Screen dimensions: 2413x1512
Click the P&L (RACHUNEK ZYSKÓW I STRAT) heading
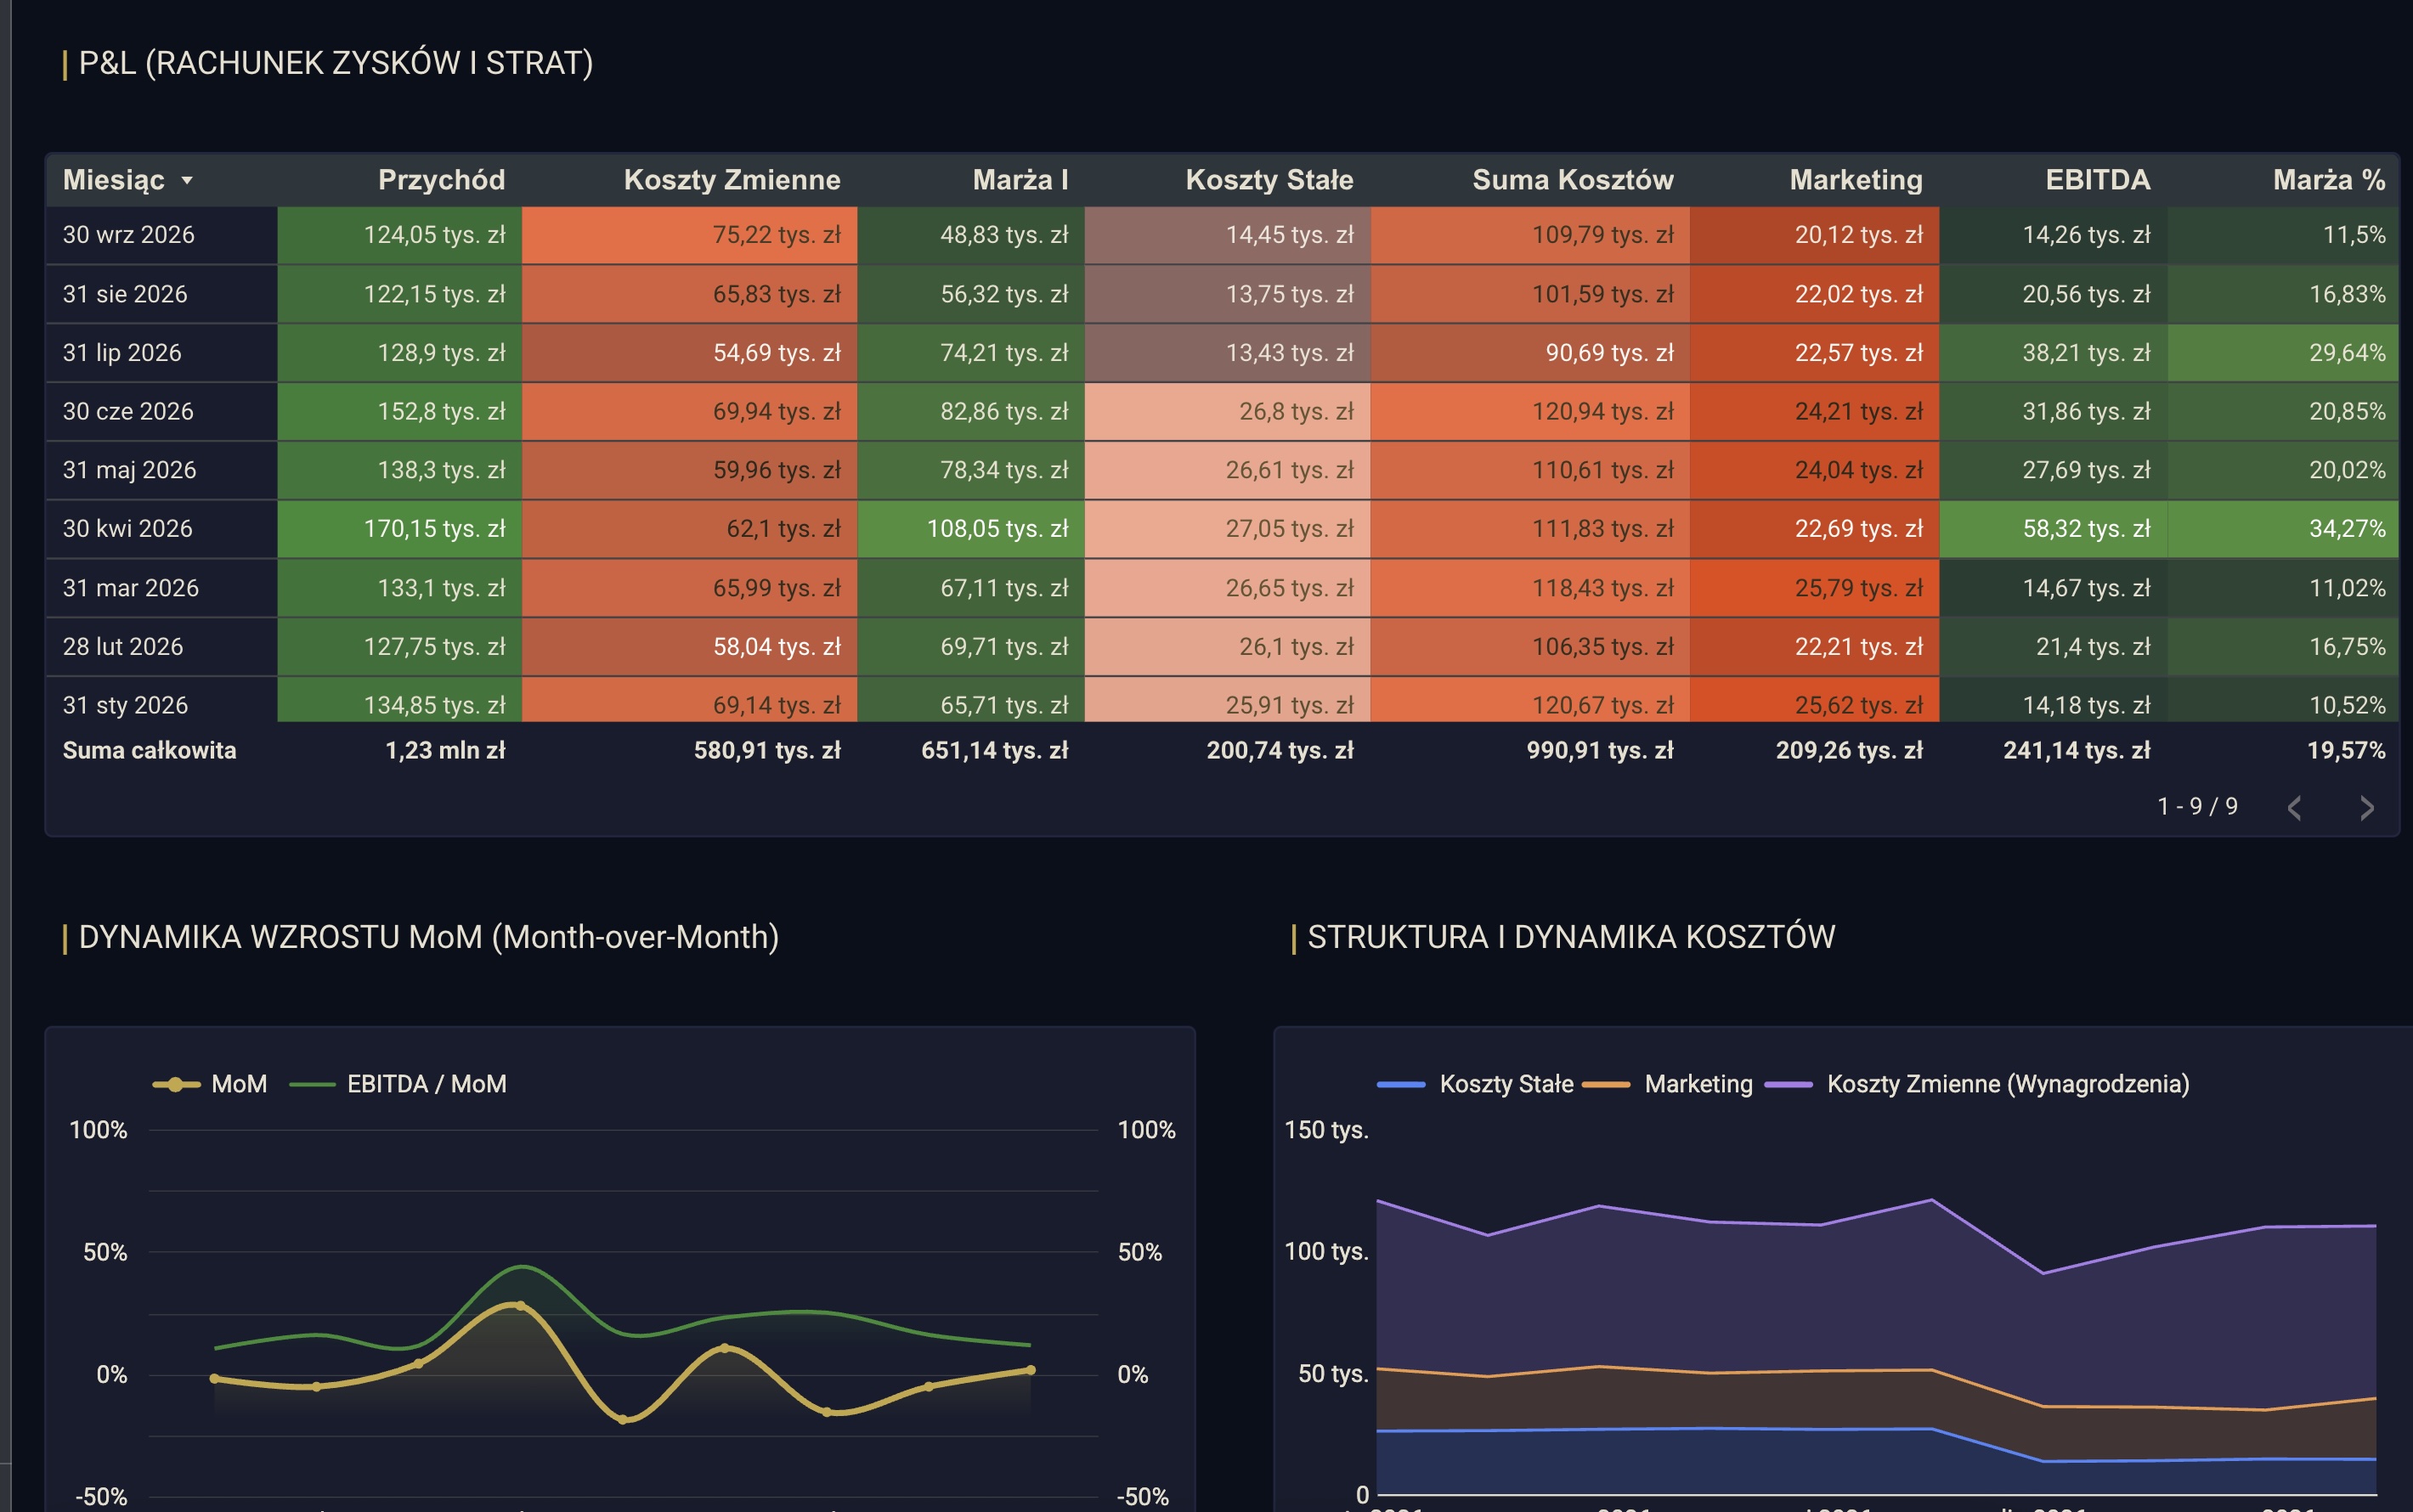tap(336, 63)
